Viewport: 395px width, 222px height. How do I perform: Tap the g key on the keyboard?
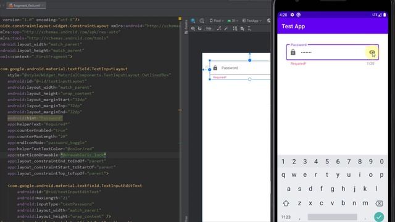coord(333,189)
